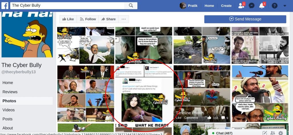Click the search magnifier button
Screen dimensions: 293x135
tap(131, 6)
